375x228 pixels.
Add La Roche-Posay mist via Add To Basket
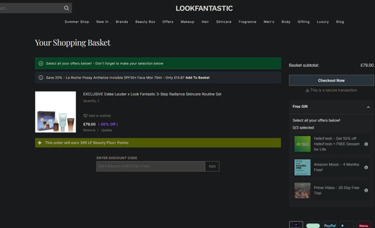coord(197,77)
